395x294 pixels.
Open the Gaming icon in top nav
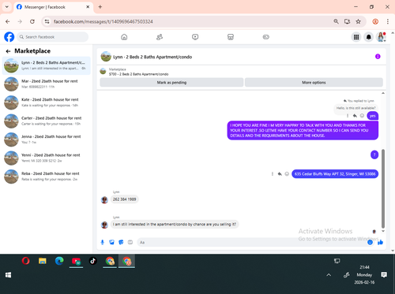(x=266, y=37)
